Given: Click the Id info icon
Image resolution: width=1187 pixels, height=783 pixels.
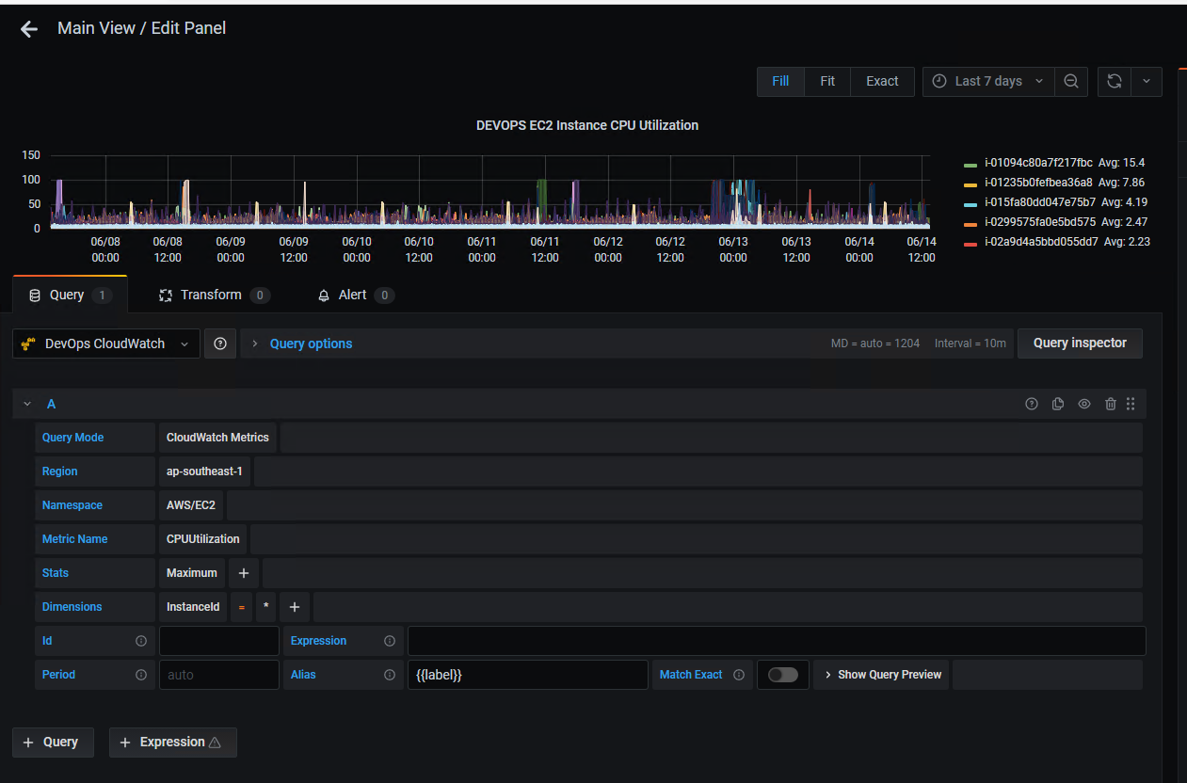Looking at the screenshot, I should point(141,641).
